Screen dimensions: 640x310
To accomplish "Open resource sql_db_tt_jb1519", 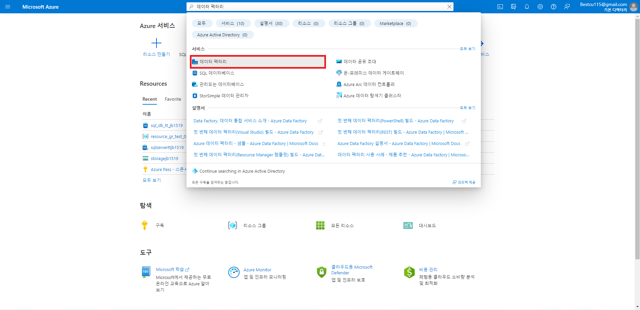I will click(167, 126).
